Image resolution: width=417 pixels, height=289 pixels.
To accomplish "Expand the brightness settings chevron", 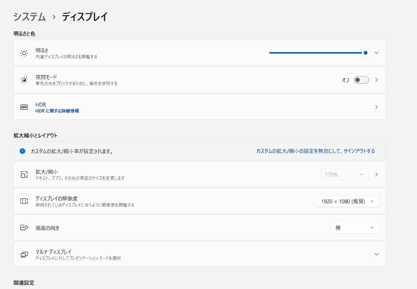I will coord(376,53).
